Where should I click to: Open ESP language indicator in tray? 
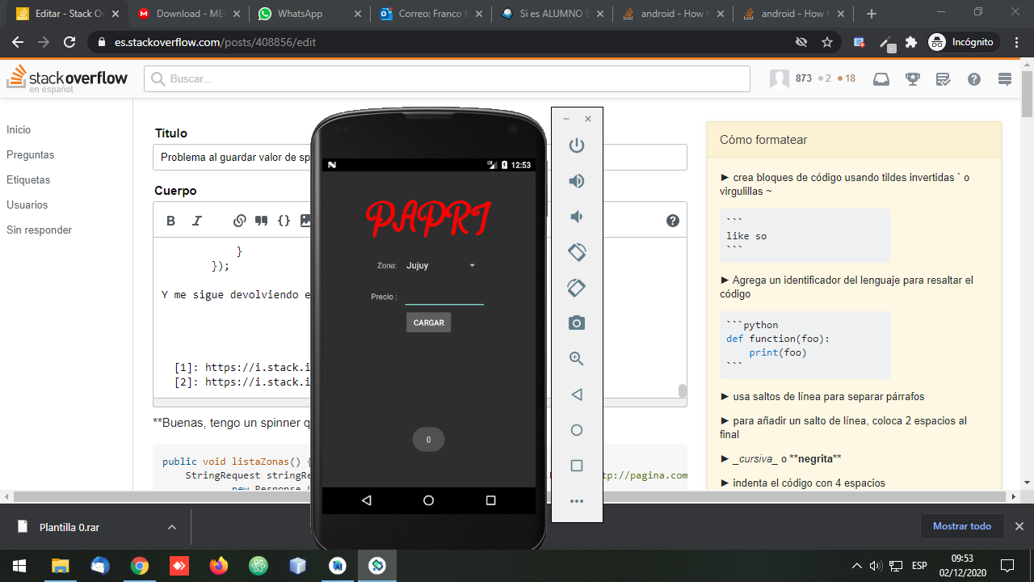point(919,565)
